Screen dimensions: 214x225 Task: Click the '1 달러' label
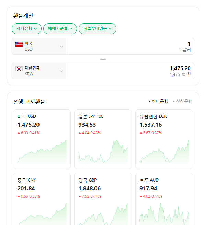click(x=185, y=50)
